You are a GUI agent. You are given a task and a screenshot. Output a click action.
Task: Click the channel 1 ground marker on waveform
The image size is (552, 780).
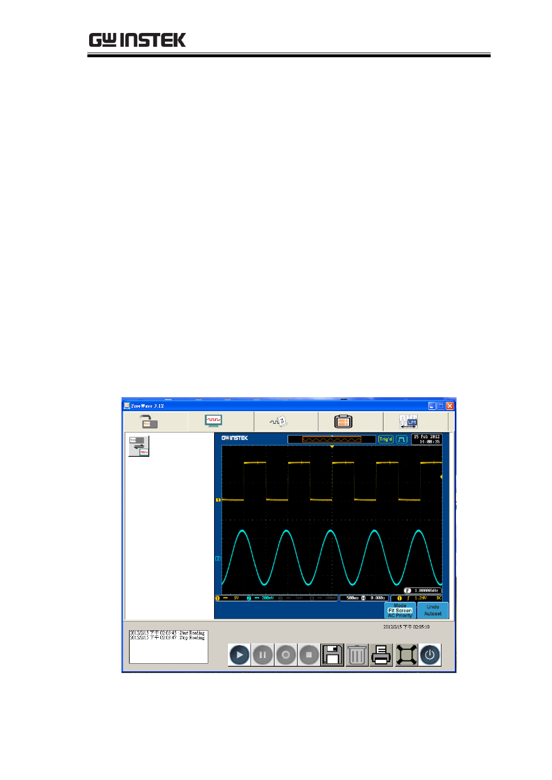tap(218, 500)
